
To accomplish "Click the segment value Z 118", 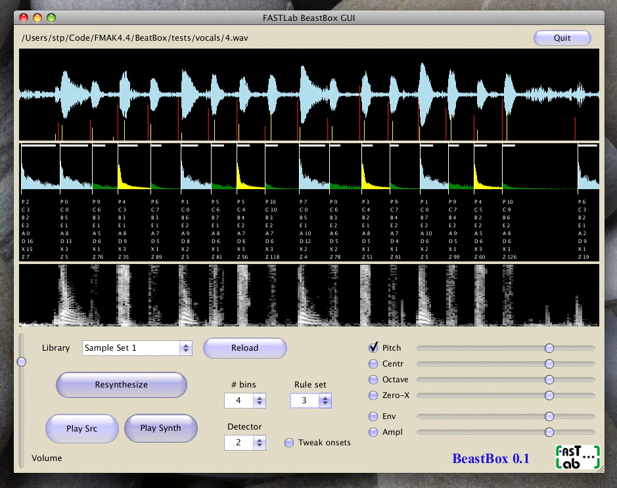I will (272, 257).
